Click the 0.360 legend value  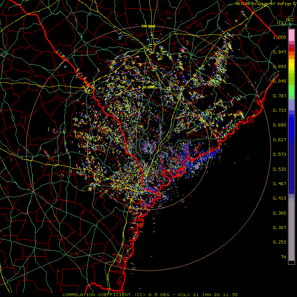tap(280, 213)
